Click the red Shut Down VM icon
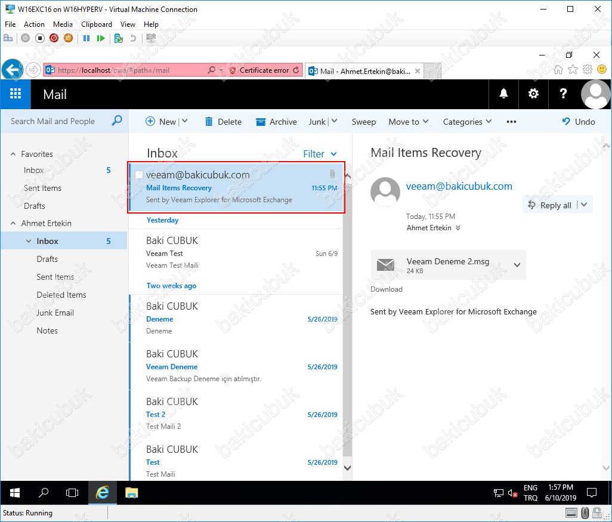The image size is (612, 522). (x=54, y=38)
